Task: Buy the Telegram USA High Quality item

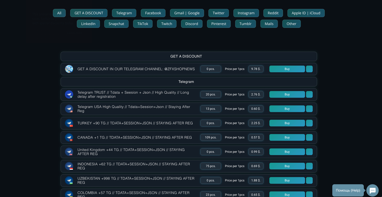Action: click(287, 109)
